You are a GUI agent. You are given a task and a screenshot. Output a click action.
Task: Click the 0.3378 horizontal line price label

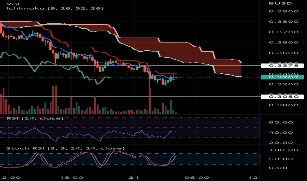coord(283,65)
